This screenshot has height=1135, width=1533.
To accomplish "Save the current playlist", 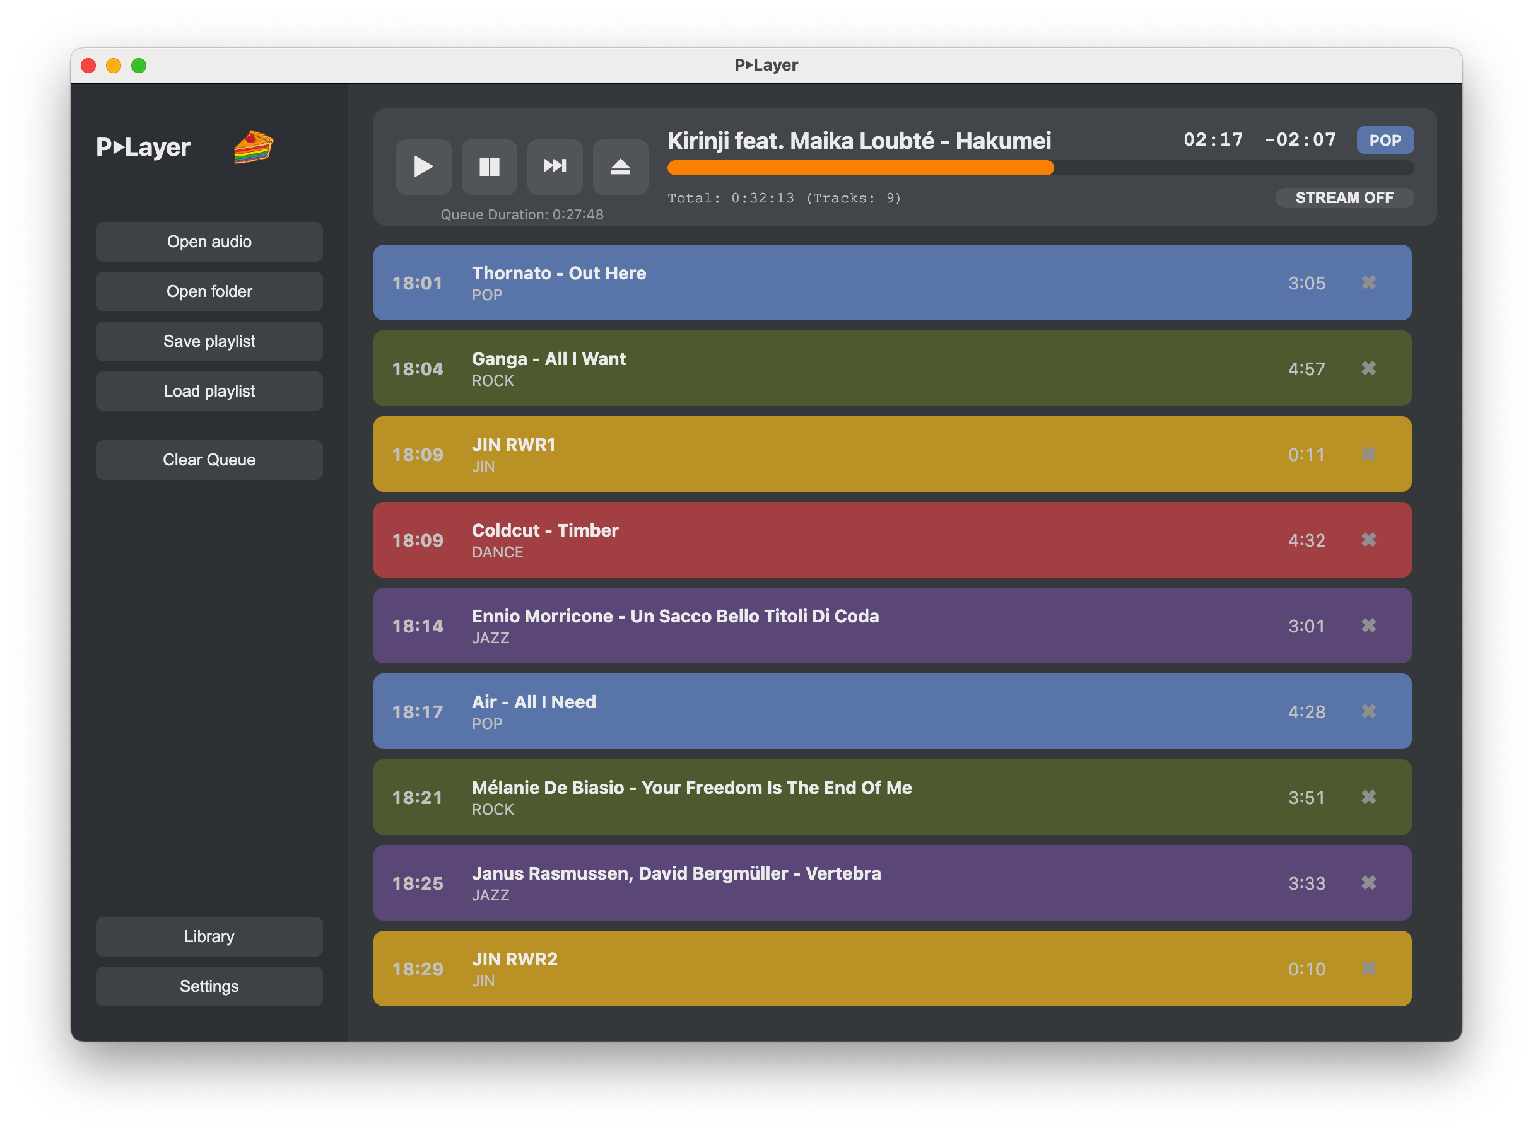I will click(208, 340).
